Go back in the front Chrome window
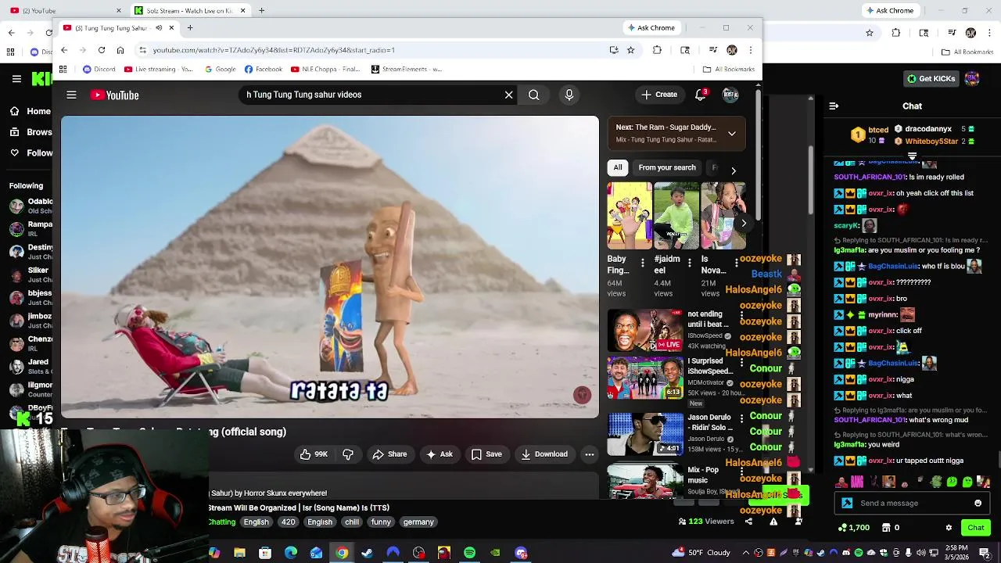The width and height of the screenshot is (1001, 563). (x=64, y=50)
